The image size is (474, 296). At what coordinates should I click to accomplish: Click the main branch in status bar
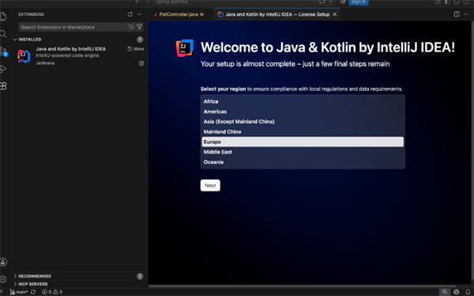coord(19,292)
